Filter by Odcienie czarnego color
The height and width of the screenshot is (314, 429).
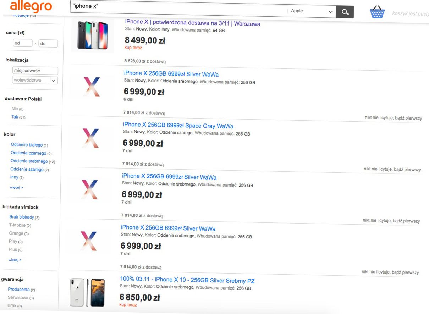(x=28, y=153)
